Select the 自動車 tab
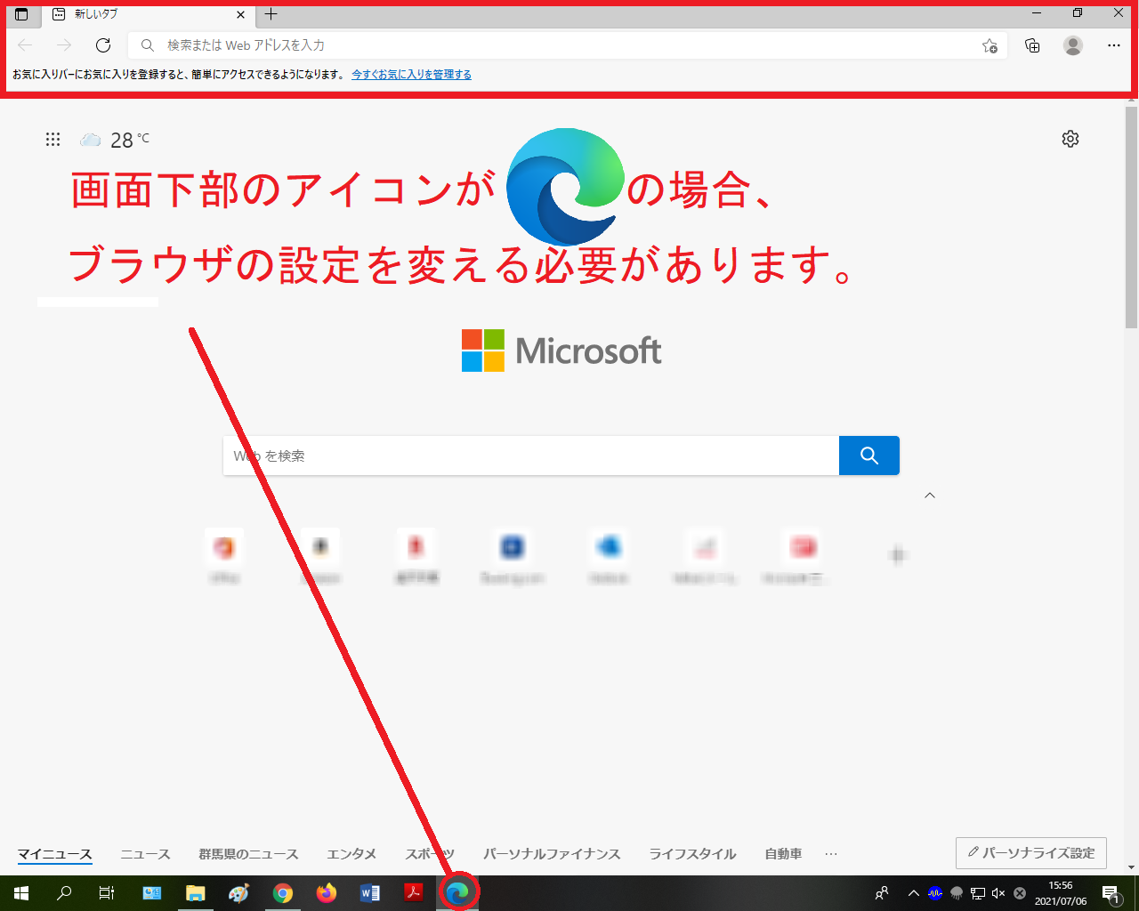Viewport: 1139px width, 911px height. click(783, 854)
